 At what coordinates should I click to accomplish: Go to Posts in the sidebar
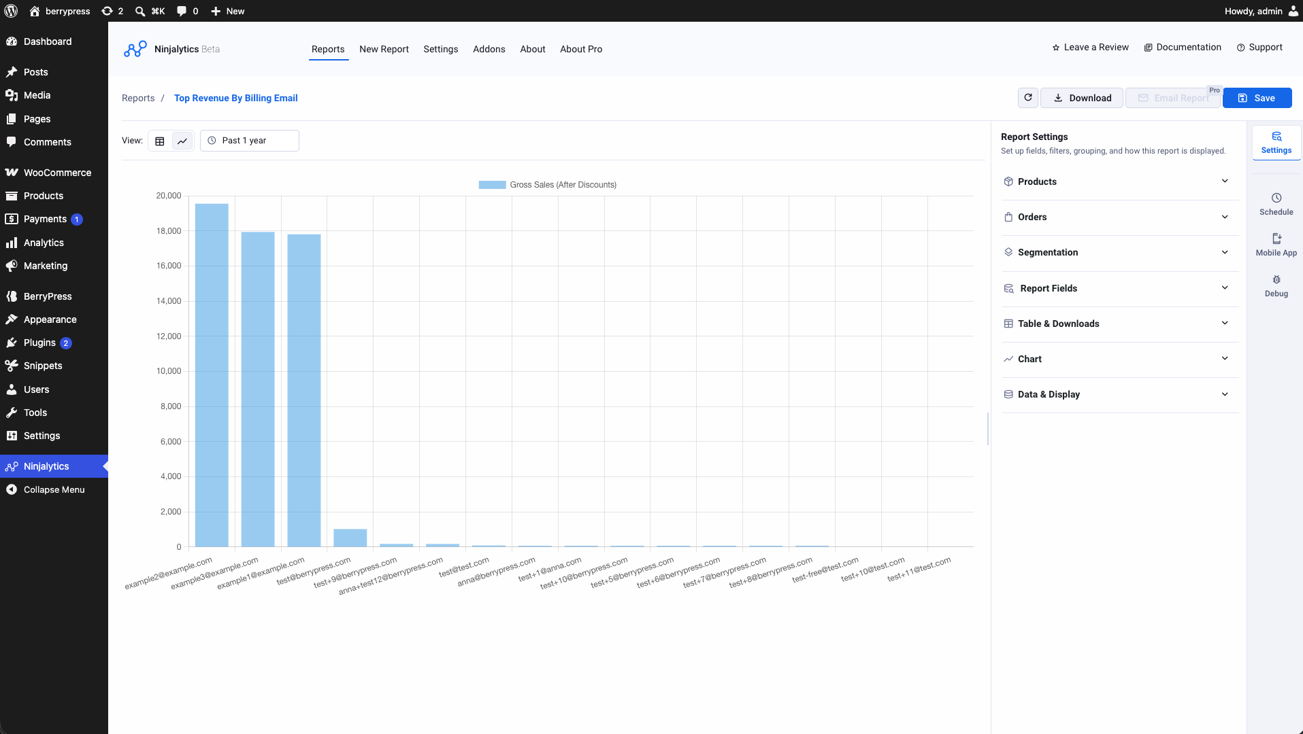click(x=54, y=72)
